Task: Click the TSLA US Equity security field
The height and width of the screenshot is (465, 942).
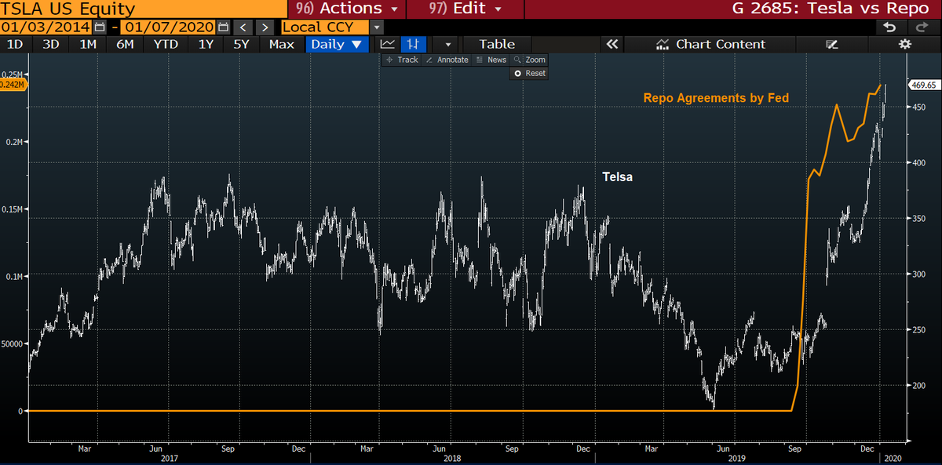Action: click(142, 9)
